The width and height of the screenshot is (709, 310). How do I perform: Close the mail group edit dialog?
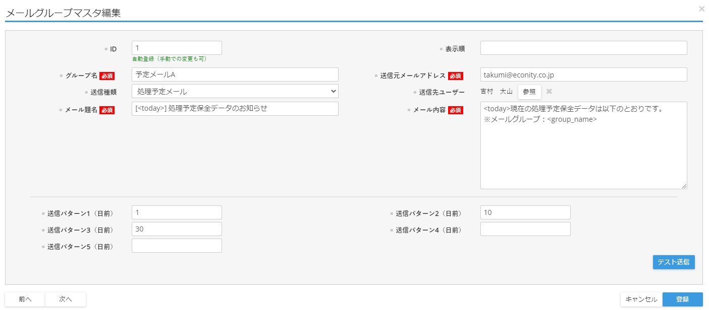click(x=701, y=9)
